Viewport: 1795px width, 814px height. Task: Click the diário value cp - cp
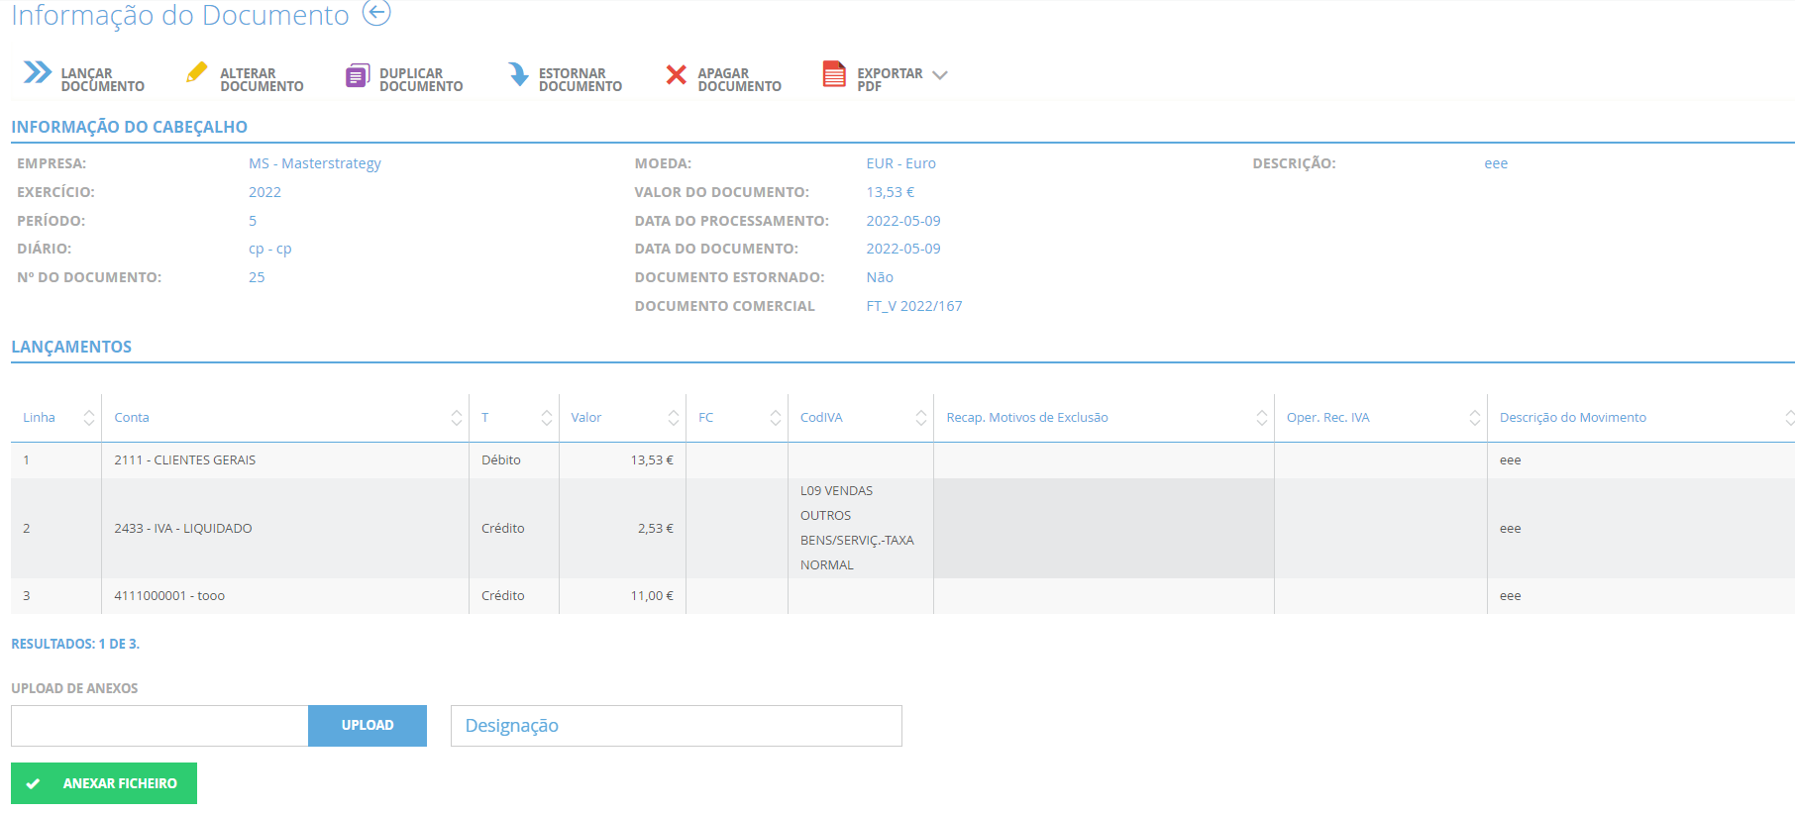click(269, 249)
